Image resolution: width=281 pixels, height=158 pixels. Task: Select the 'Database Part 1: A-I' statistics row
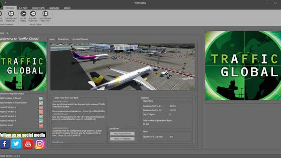click(x=159, y=106)
